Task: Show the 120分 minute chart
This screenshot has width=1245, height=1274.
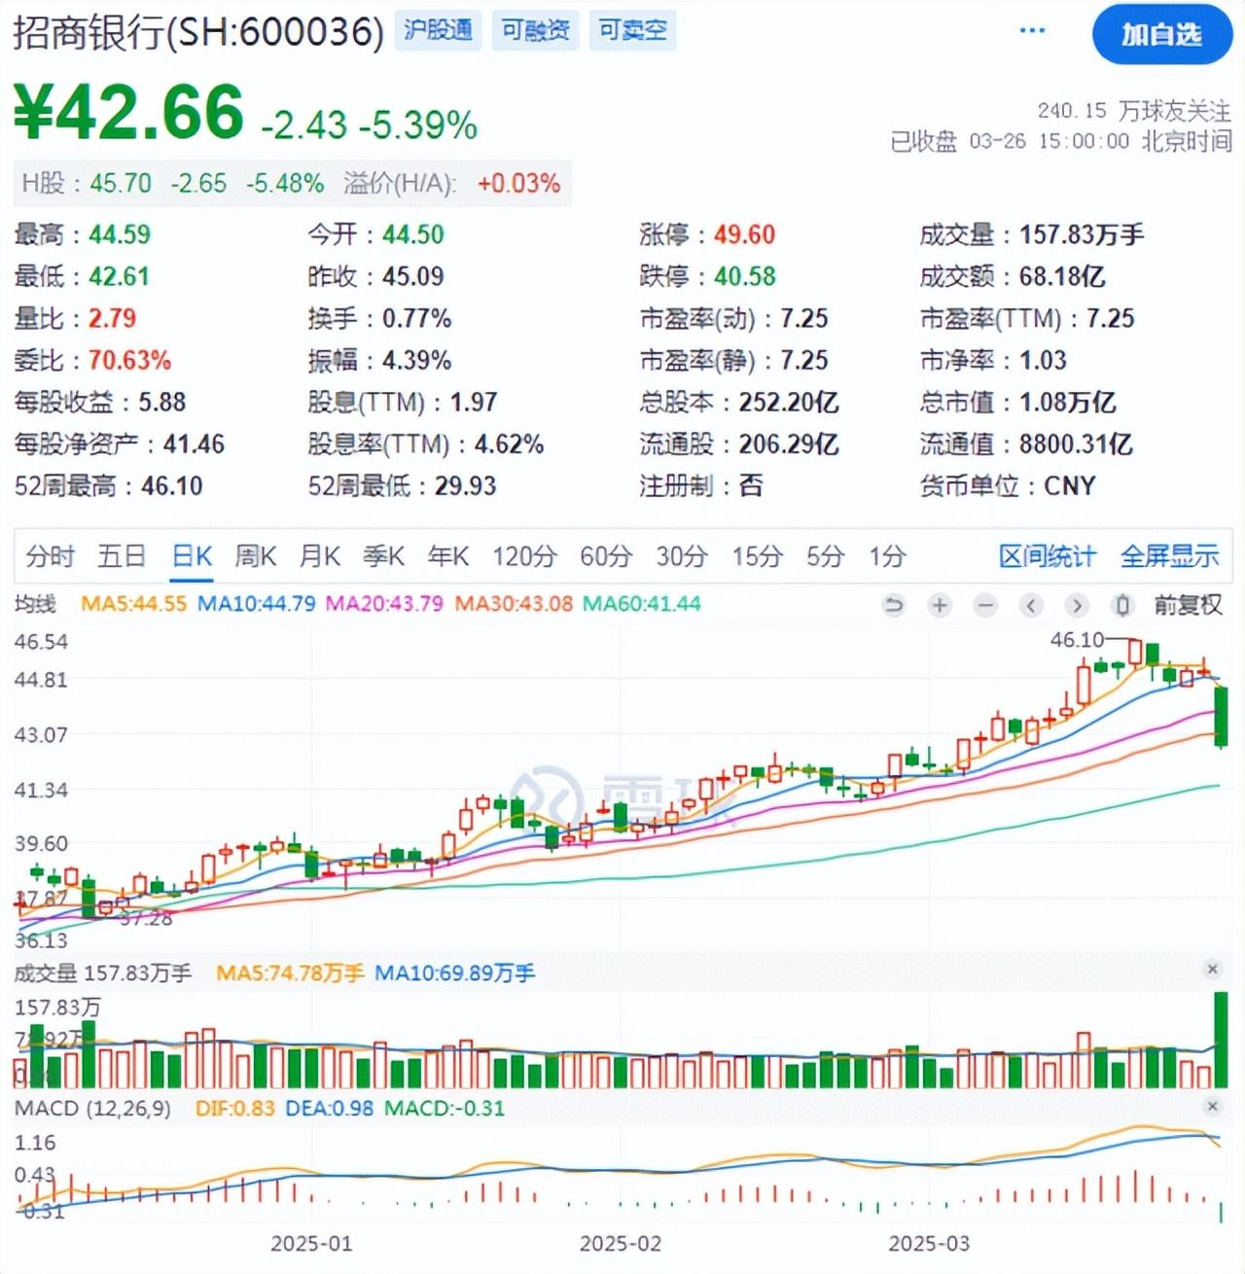Action: (524, 556)
